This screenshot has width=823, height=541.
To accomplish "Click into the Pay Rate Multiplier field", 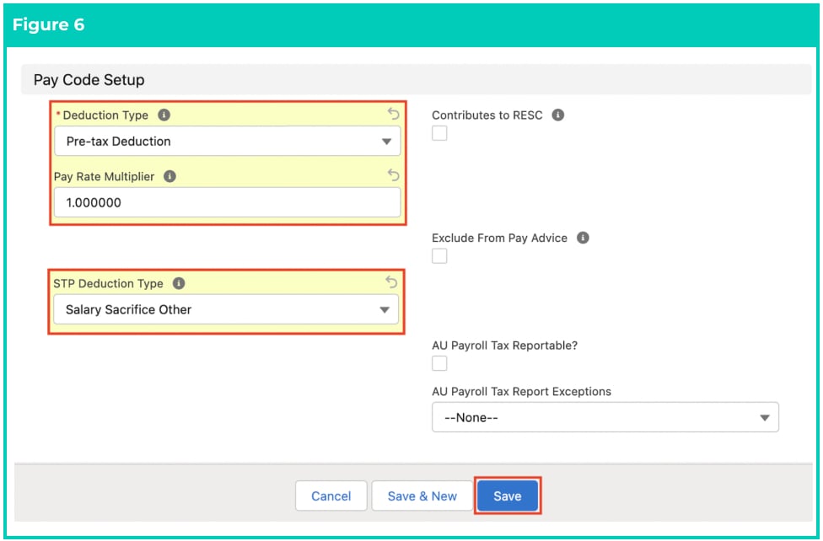I will [228, 202].
